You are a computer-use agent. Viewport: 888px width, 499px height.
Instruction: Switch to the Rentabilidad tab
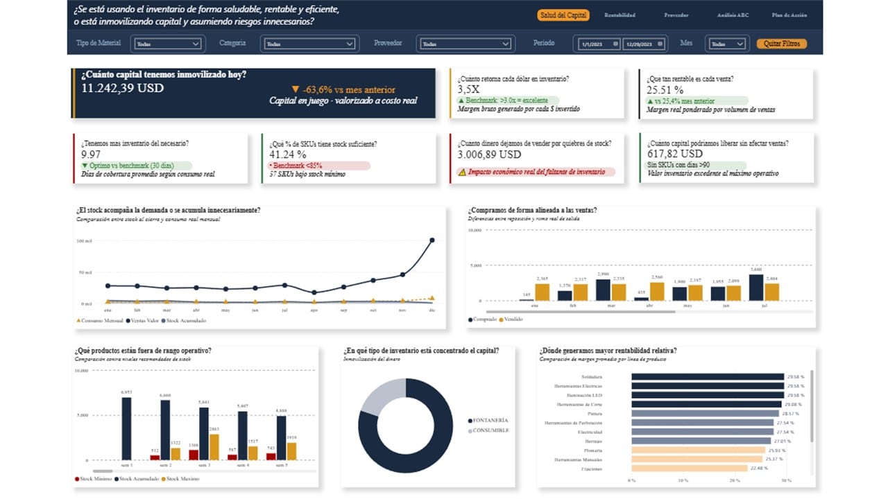point(620,15)
